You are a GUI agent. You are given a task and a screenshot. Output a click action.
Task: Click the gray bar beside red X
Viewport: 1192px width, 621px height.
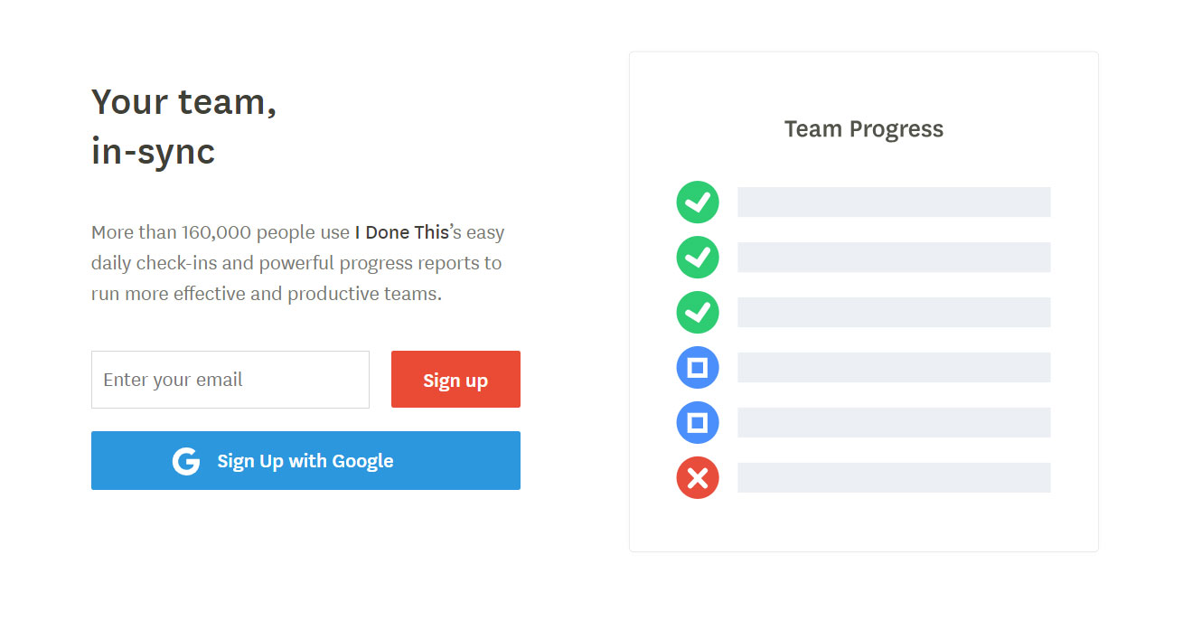pyautogui.click(x=894, y=478)
